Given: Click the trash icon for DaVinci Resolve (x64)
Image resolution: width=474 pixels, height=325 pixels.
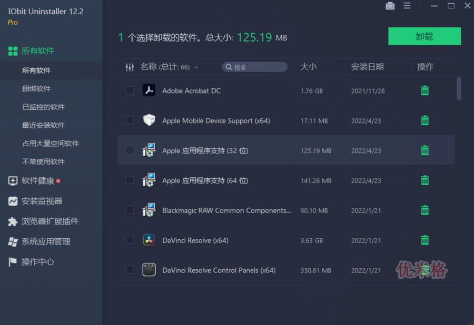Looking at the screenshot, I should click(424, 240).
